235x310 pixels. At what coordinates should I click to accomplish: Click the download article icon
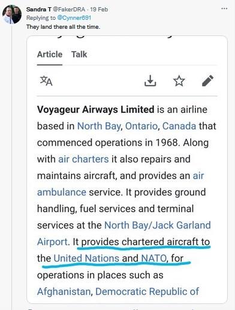pyautogui.click(x=150, y=81)
